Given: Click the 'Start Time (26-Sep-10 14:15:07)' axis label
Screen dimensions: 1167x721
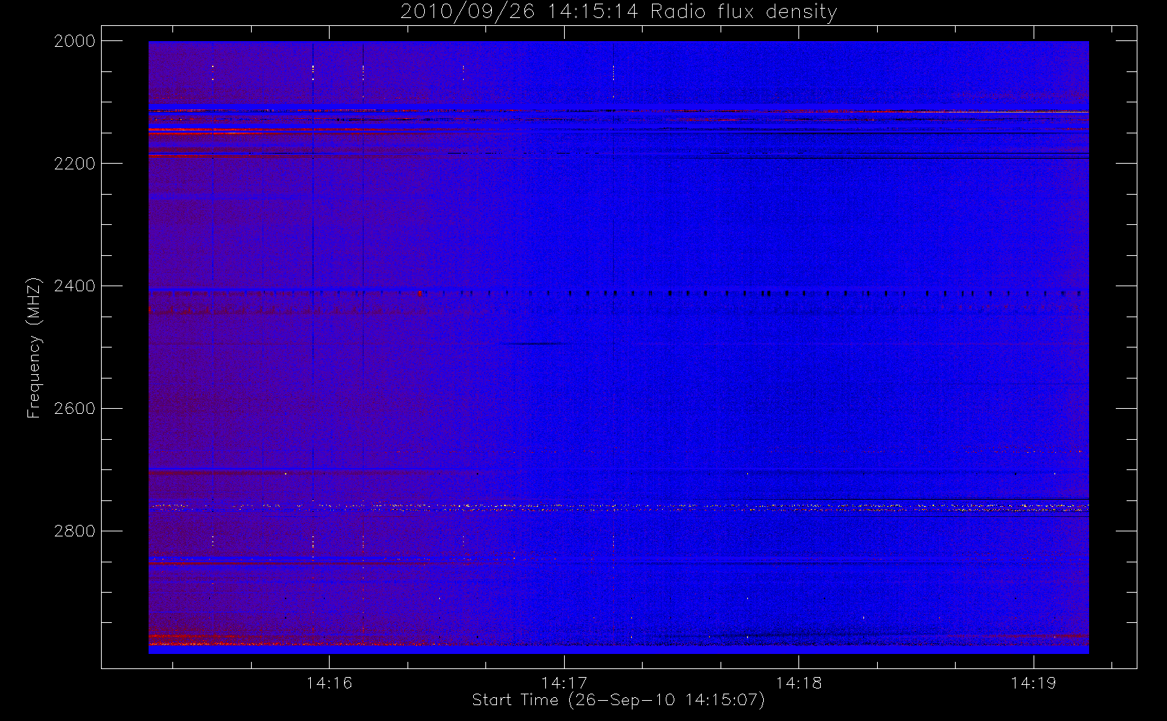Looking at the screenshot, I should (x=618, y=700).
